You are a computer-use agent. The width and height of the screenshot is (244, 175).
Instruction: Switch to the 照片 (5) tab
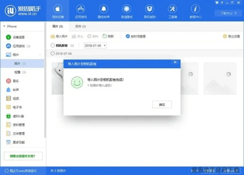(x=58, y=26)
